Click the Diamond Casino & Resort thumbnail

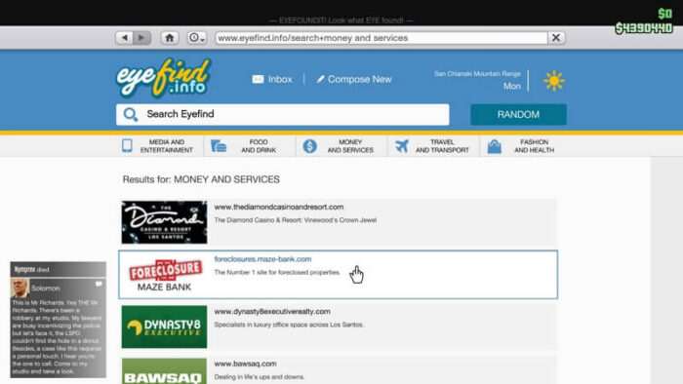click(164, 222)
